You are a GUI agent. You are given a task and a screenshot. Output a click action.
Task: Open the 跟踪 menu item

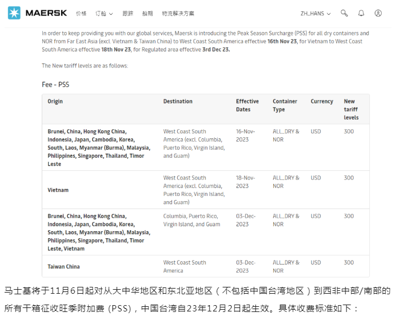point(128,13)
